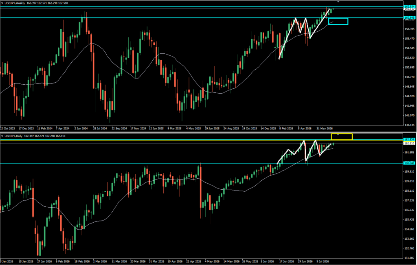Click the 9 Mar 2025 date on Weekly axis

pos(174,128)
